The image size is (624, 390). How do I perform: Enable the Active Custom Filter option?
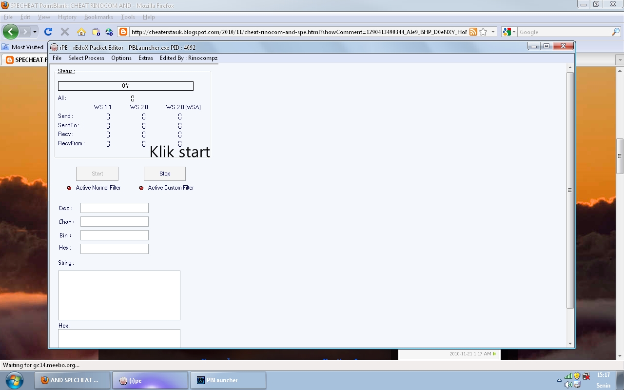pyautogui.click(x=141, y=188)
